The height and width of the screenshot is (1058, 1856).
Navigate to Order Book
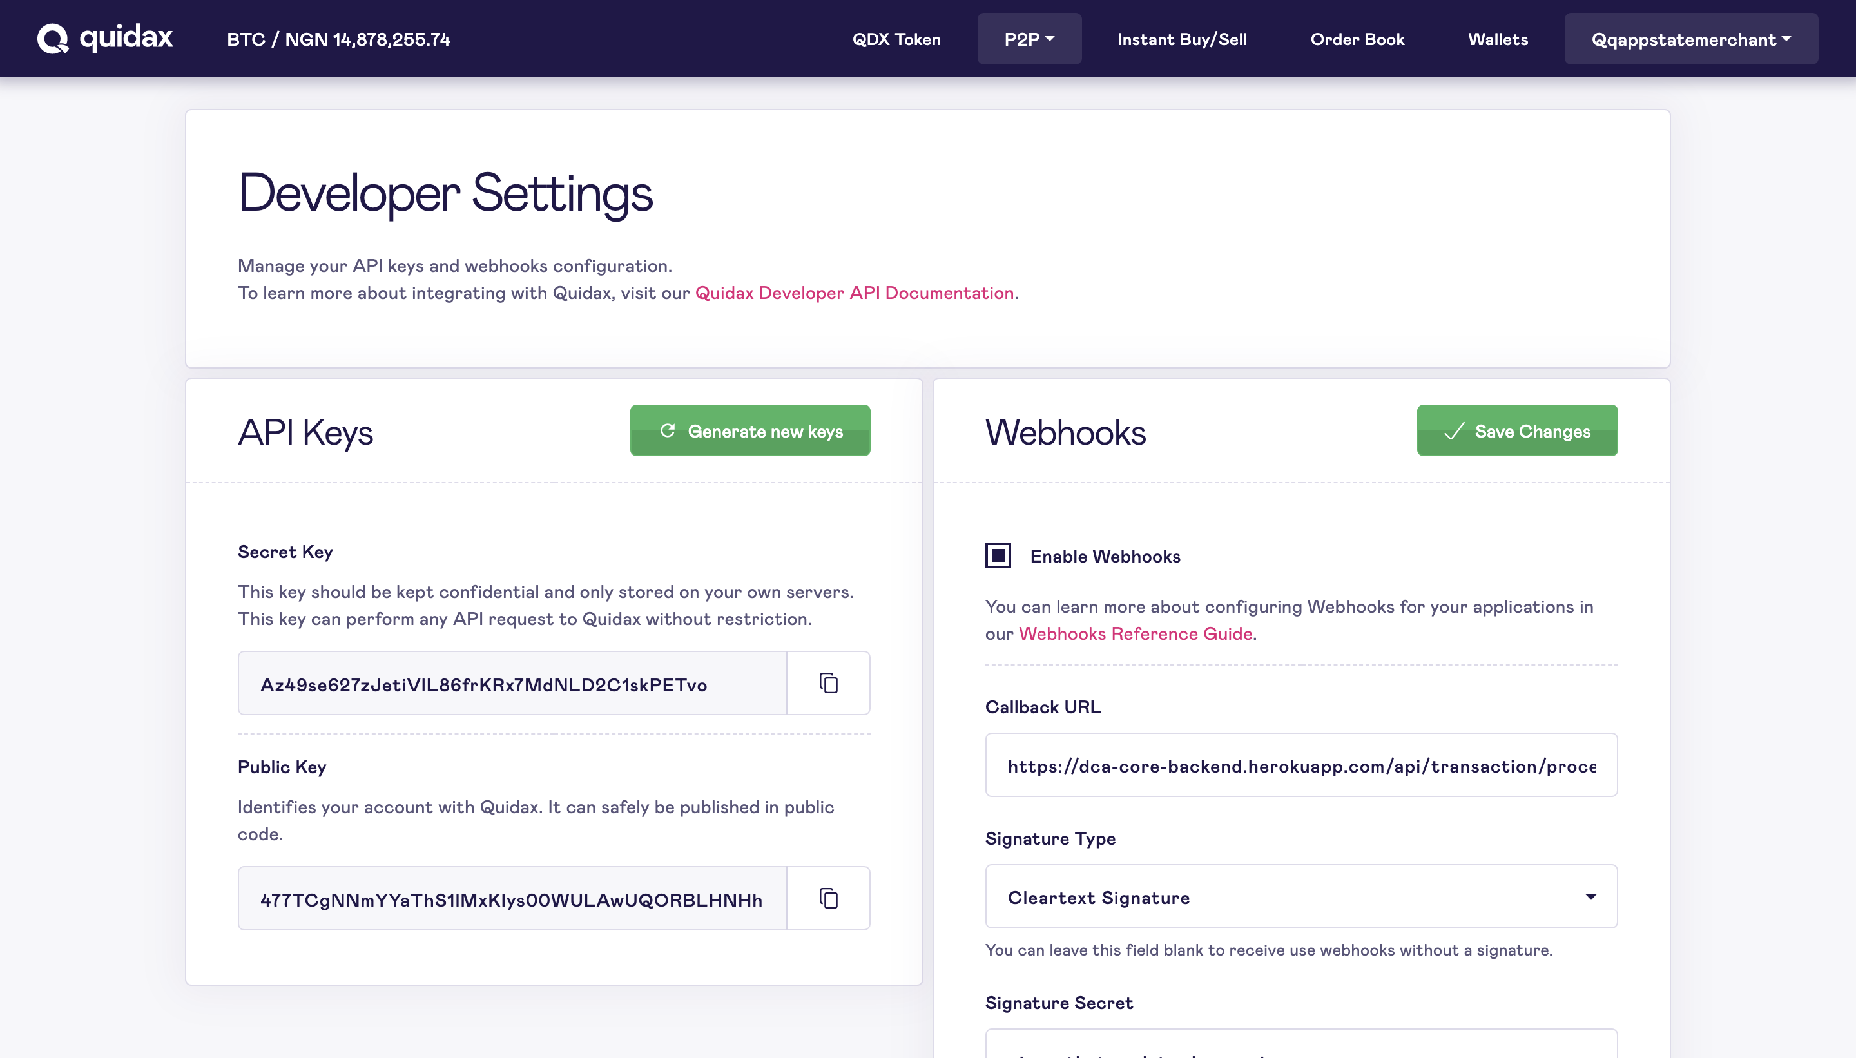click(1357, 39)
